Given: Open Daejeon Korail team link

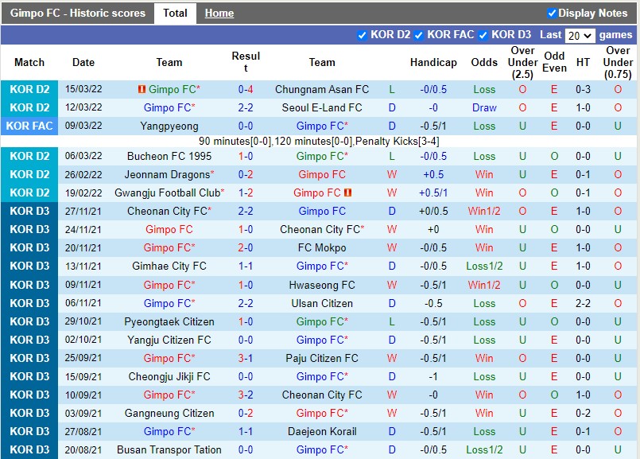Looking at the screenshot, I should [322, 432].
